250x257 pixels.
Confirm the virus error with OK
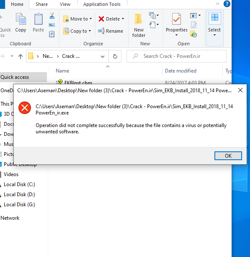[228, 156]
